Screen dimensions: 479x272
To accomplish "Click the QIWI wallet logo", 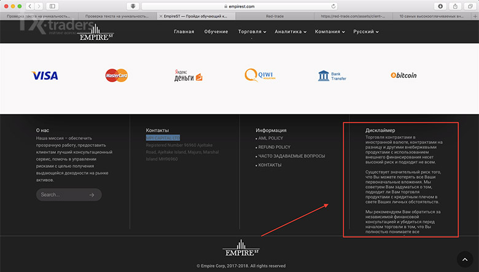I will pyautogui.click(x=260, y=75).
